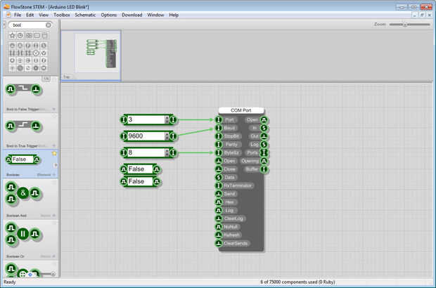
Task: Click the ByteSz input connector
Action: pyautogui.click(x=219, y=152)
